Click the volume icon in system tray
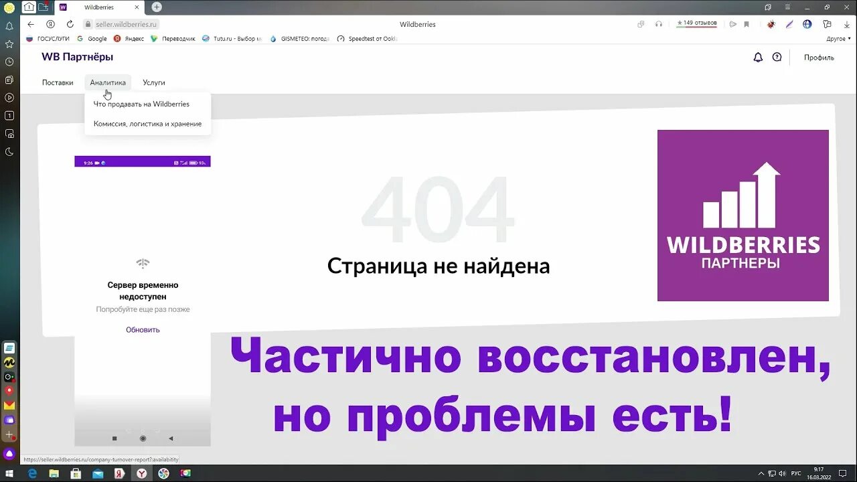Screen dimensions: 857x482 coord(782,473)
